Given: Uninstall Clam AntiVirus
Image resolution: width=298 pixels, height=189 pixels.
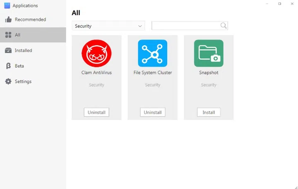Looking at the screenshot, I should tap(96, 112).
